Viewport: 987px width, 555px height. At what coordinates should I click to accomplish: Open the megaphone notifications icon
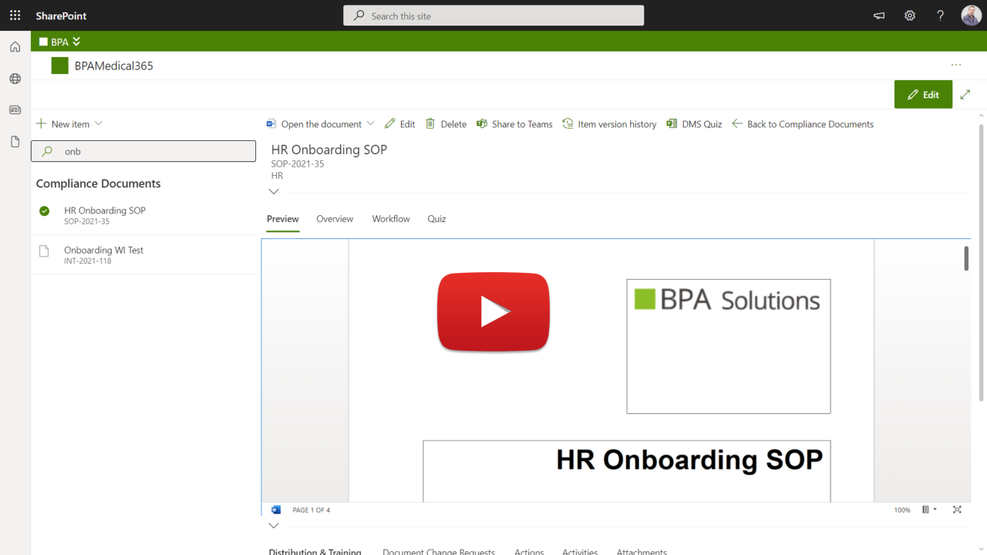click(x=879, y=15)
